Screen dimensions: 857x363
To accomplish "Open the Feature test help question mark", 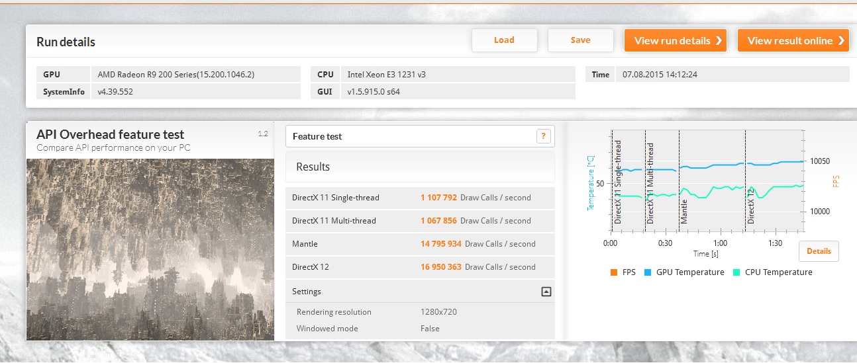I will (543, 136).
